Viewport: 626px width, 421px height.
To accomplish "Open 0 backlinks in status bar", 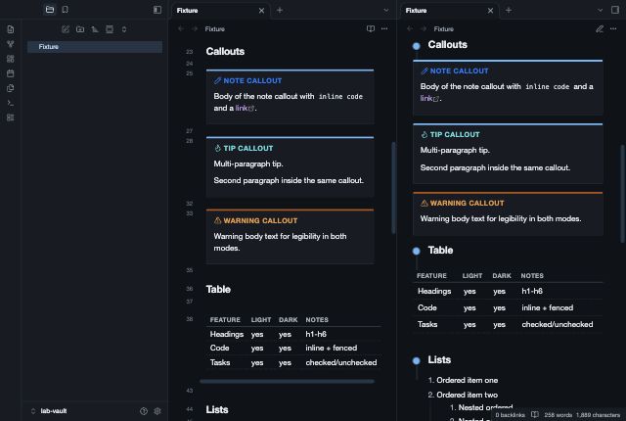I will pyautogui.click(x=510, y=415).
